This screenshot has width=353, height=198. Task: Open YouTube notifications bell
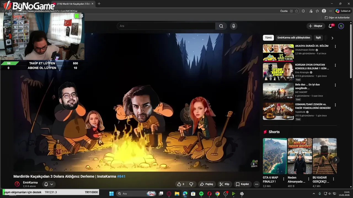(x=331, y=26)
